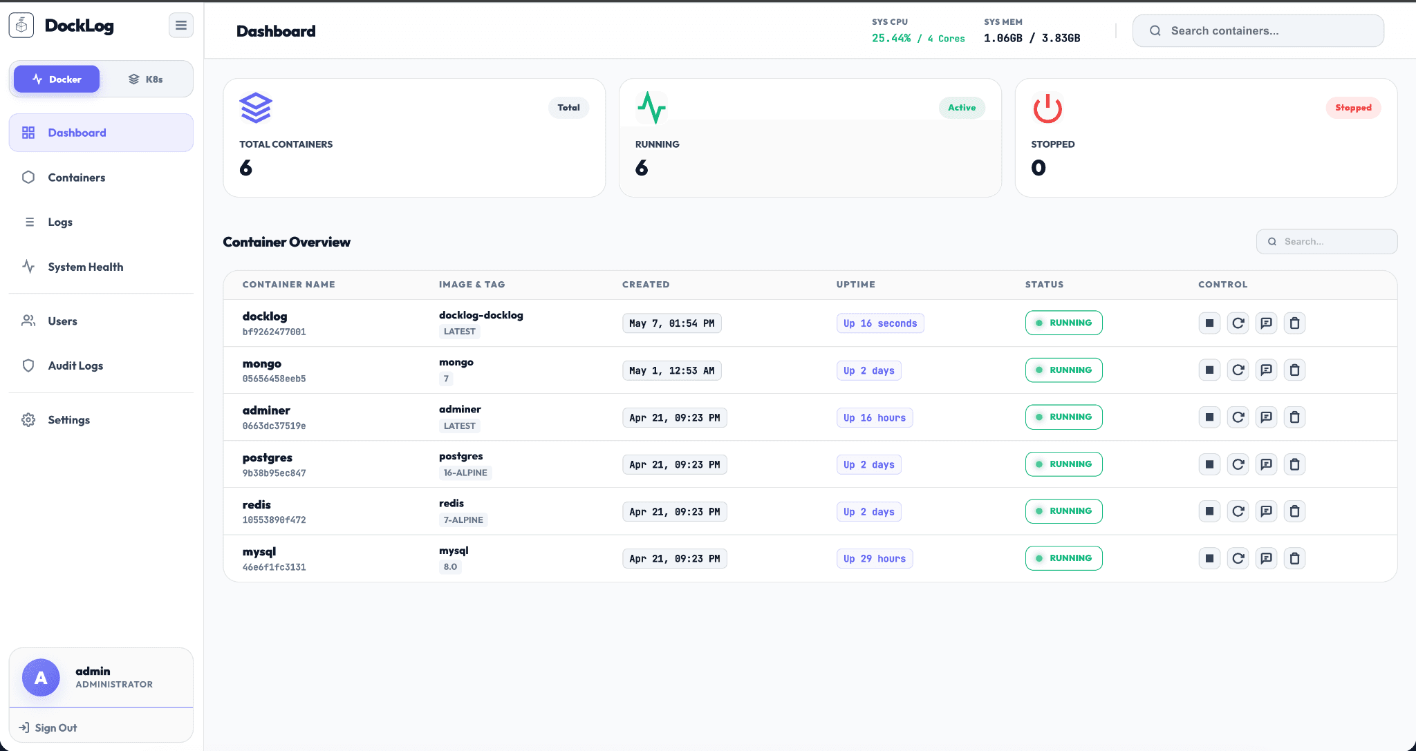Viewport: 1416px width, 751px height.
Task: Click the docklog-docklog image name
Action: coord(481,315)
